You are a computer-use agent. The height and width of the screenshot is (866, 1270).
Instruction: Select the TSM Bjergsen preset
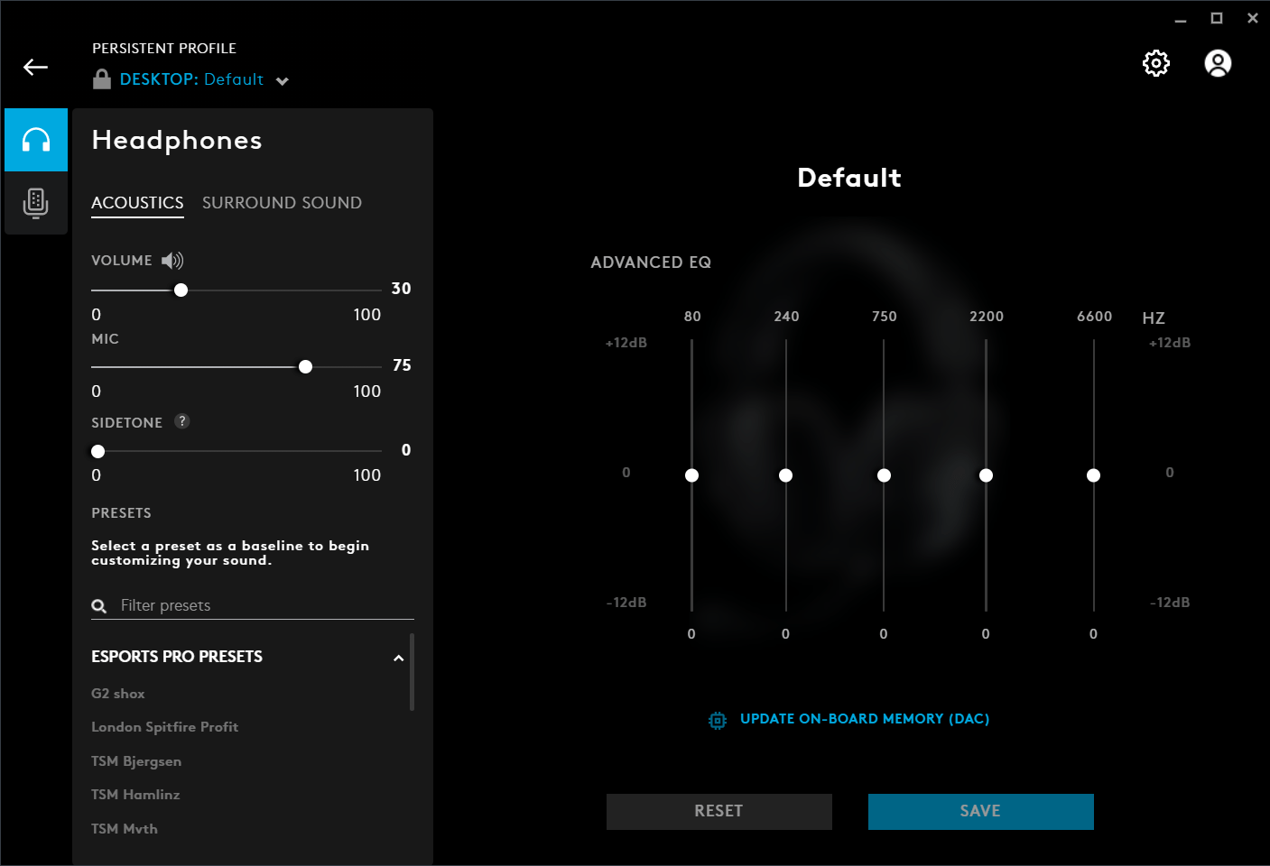pos(136,761)
